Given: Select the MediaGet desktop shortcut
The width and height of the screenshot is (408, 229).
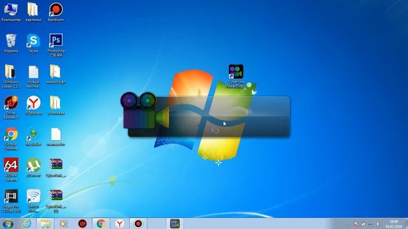Looking at the screenshot, I should (x=33, y=136).
